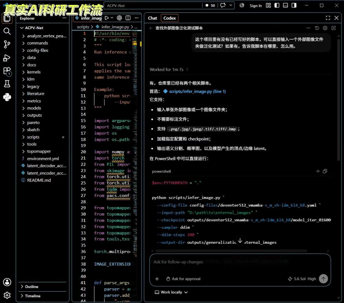Open the Accounts menu icon
Image resolution: width=344 pixels, height=303 pixels.
[x=7, y=282]
